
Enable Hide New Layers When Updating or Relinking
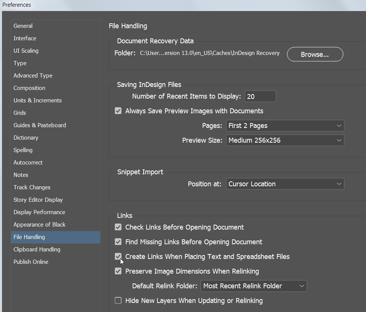(x=118, y=300)
